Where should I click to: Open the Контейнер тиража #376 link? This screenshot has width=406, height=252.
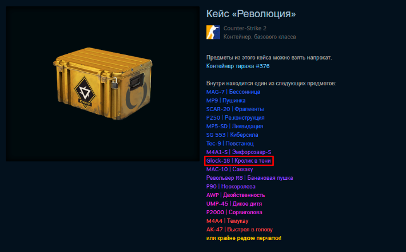[238, 66]
